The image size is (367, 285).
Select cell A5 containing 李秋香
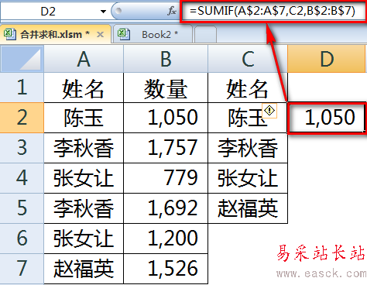tap(84, 208)
